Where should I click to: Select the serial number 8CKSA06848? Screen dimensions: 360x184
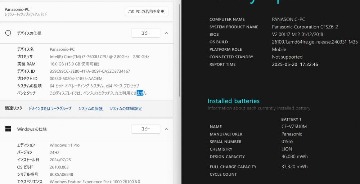[62, 175]
